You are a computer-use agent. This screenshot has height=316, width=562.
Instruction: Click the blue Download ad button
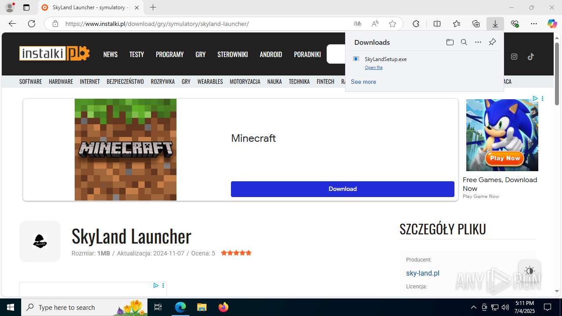[x=342, y=189]
